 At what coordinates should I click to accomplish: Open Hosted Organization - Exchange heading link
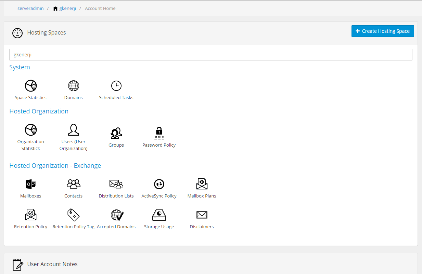(55, 166)
